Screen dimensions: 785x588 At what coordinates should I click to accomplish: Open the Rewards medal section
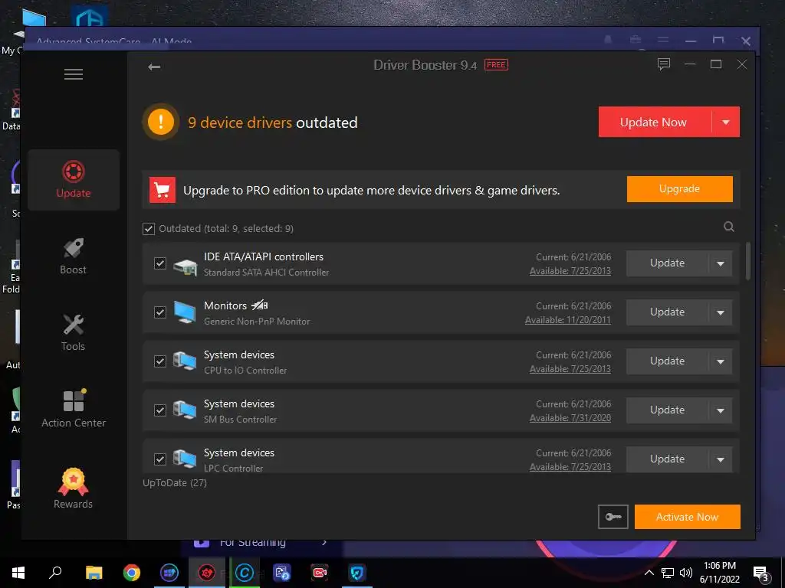(73, 488)
